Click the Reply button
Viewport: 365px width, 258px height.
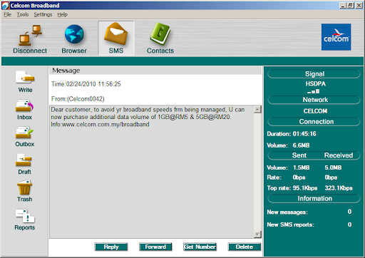click(x=111, y=247)
